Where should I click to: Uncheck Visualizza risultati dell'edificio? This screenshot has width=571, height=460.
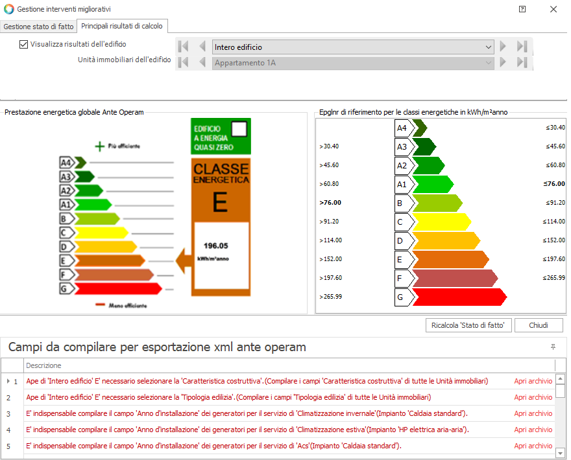click(24, 45)
